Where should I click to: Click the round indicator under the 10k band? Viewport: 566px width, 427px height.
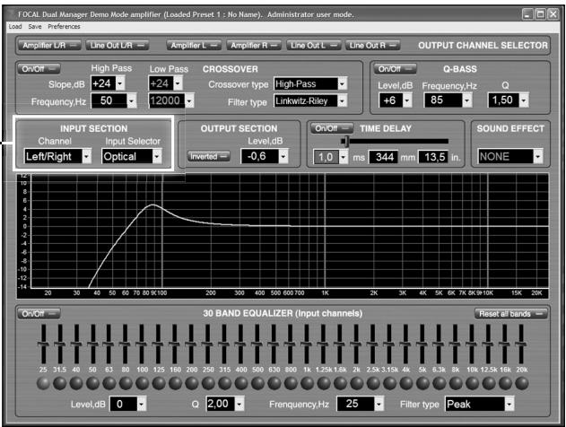[x=470, y=383]
